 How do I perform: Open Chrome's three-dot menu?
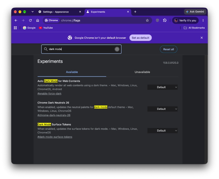(203, 20)
